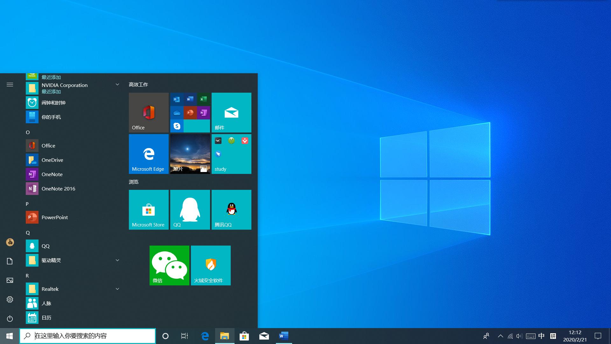This screenshot has width=611, height=344.
Task: Select the letter P section header
Action: [27, 204]
